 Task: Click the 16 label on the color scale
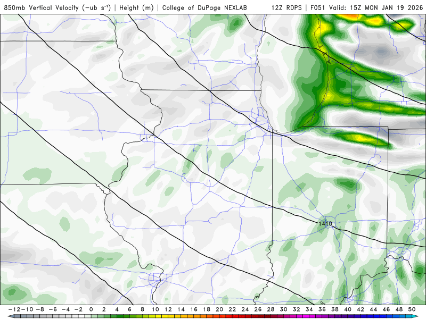pyautogui.click(x=194, y=309)
